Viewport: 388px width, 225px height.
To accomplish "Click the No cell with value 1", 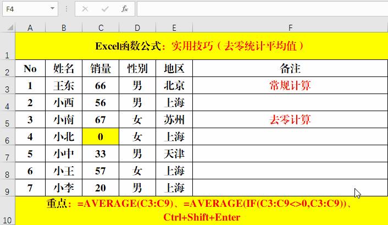I will pyautogui.click(x=30, y=85).
